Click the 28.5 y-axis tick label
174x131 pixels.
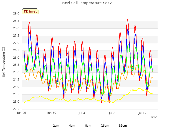16,21
